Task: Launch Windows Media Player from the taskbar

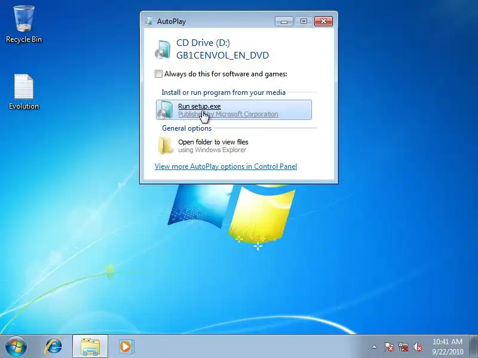Action: [x=125, y=347]
